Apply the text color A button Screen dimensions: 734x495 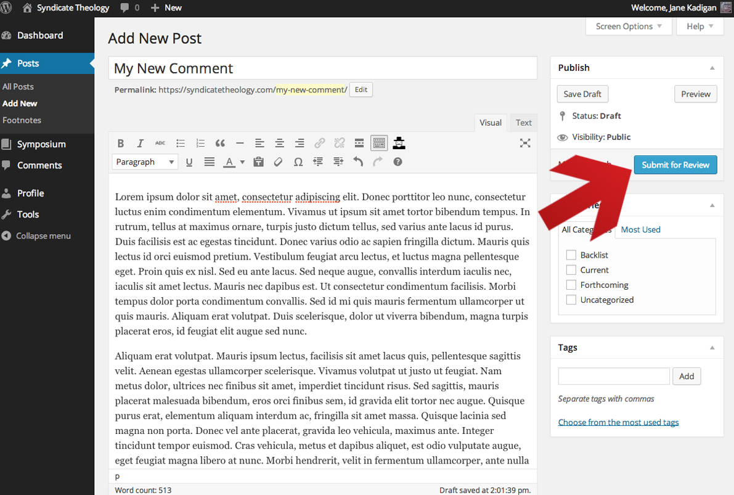[x=229, y=162]
